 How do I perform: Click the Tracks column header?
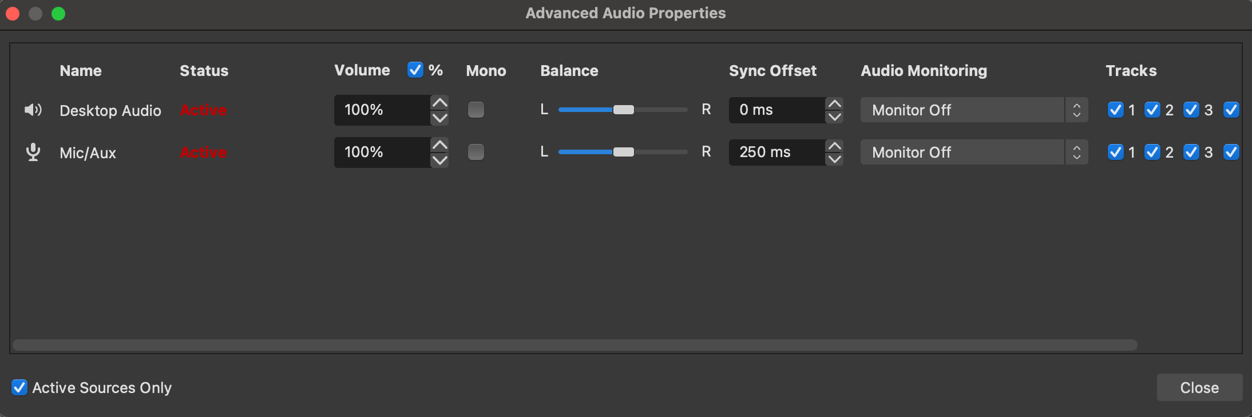click(1131, 70)
